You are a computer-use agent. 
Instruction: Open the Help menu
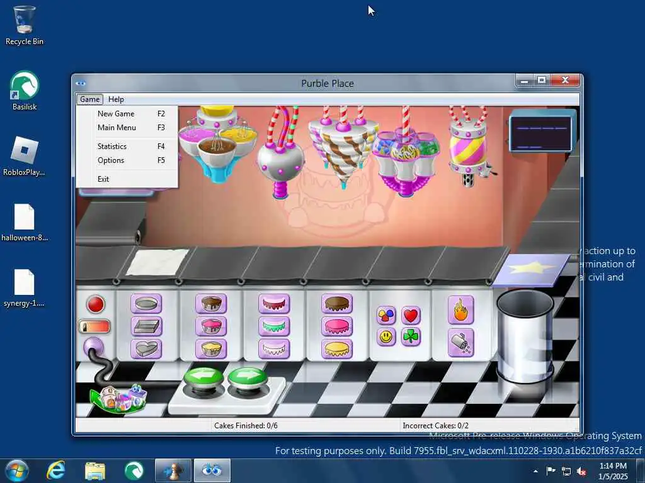point(116,99)
